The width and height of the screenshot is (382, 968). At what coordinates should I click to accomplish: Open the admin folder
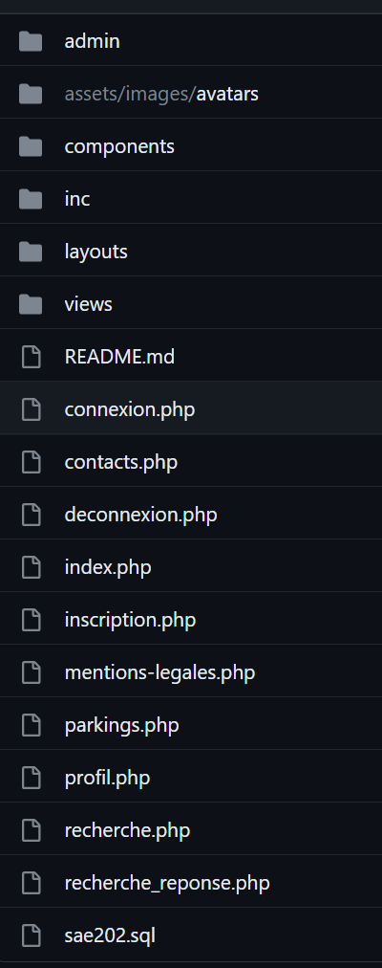tap(92, 41)
